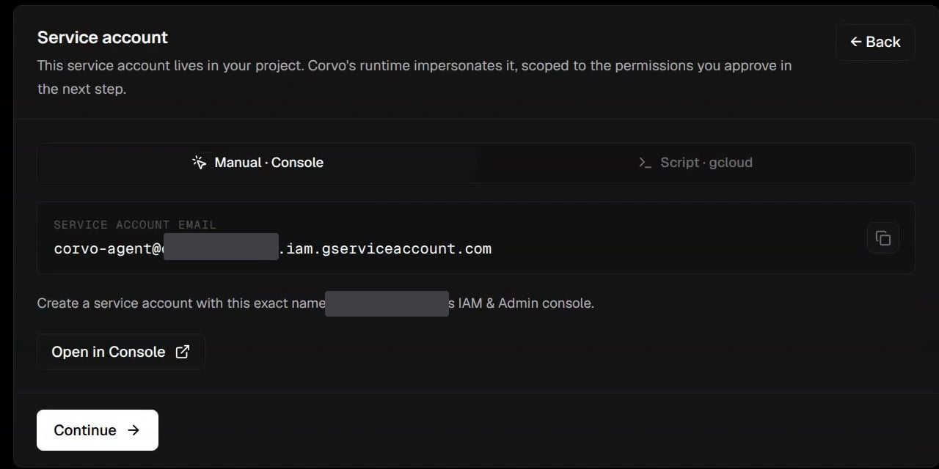The width and height of the screenshot is (939, 469).
Task: Switch to the Script · gcloud tab
Action: [695, 163]
